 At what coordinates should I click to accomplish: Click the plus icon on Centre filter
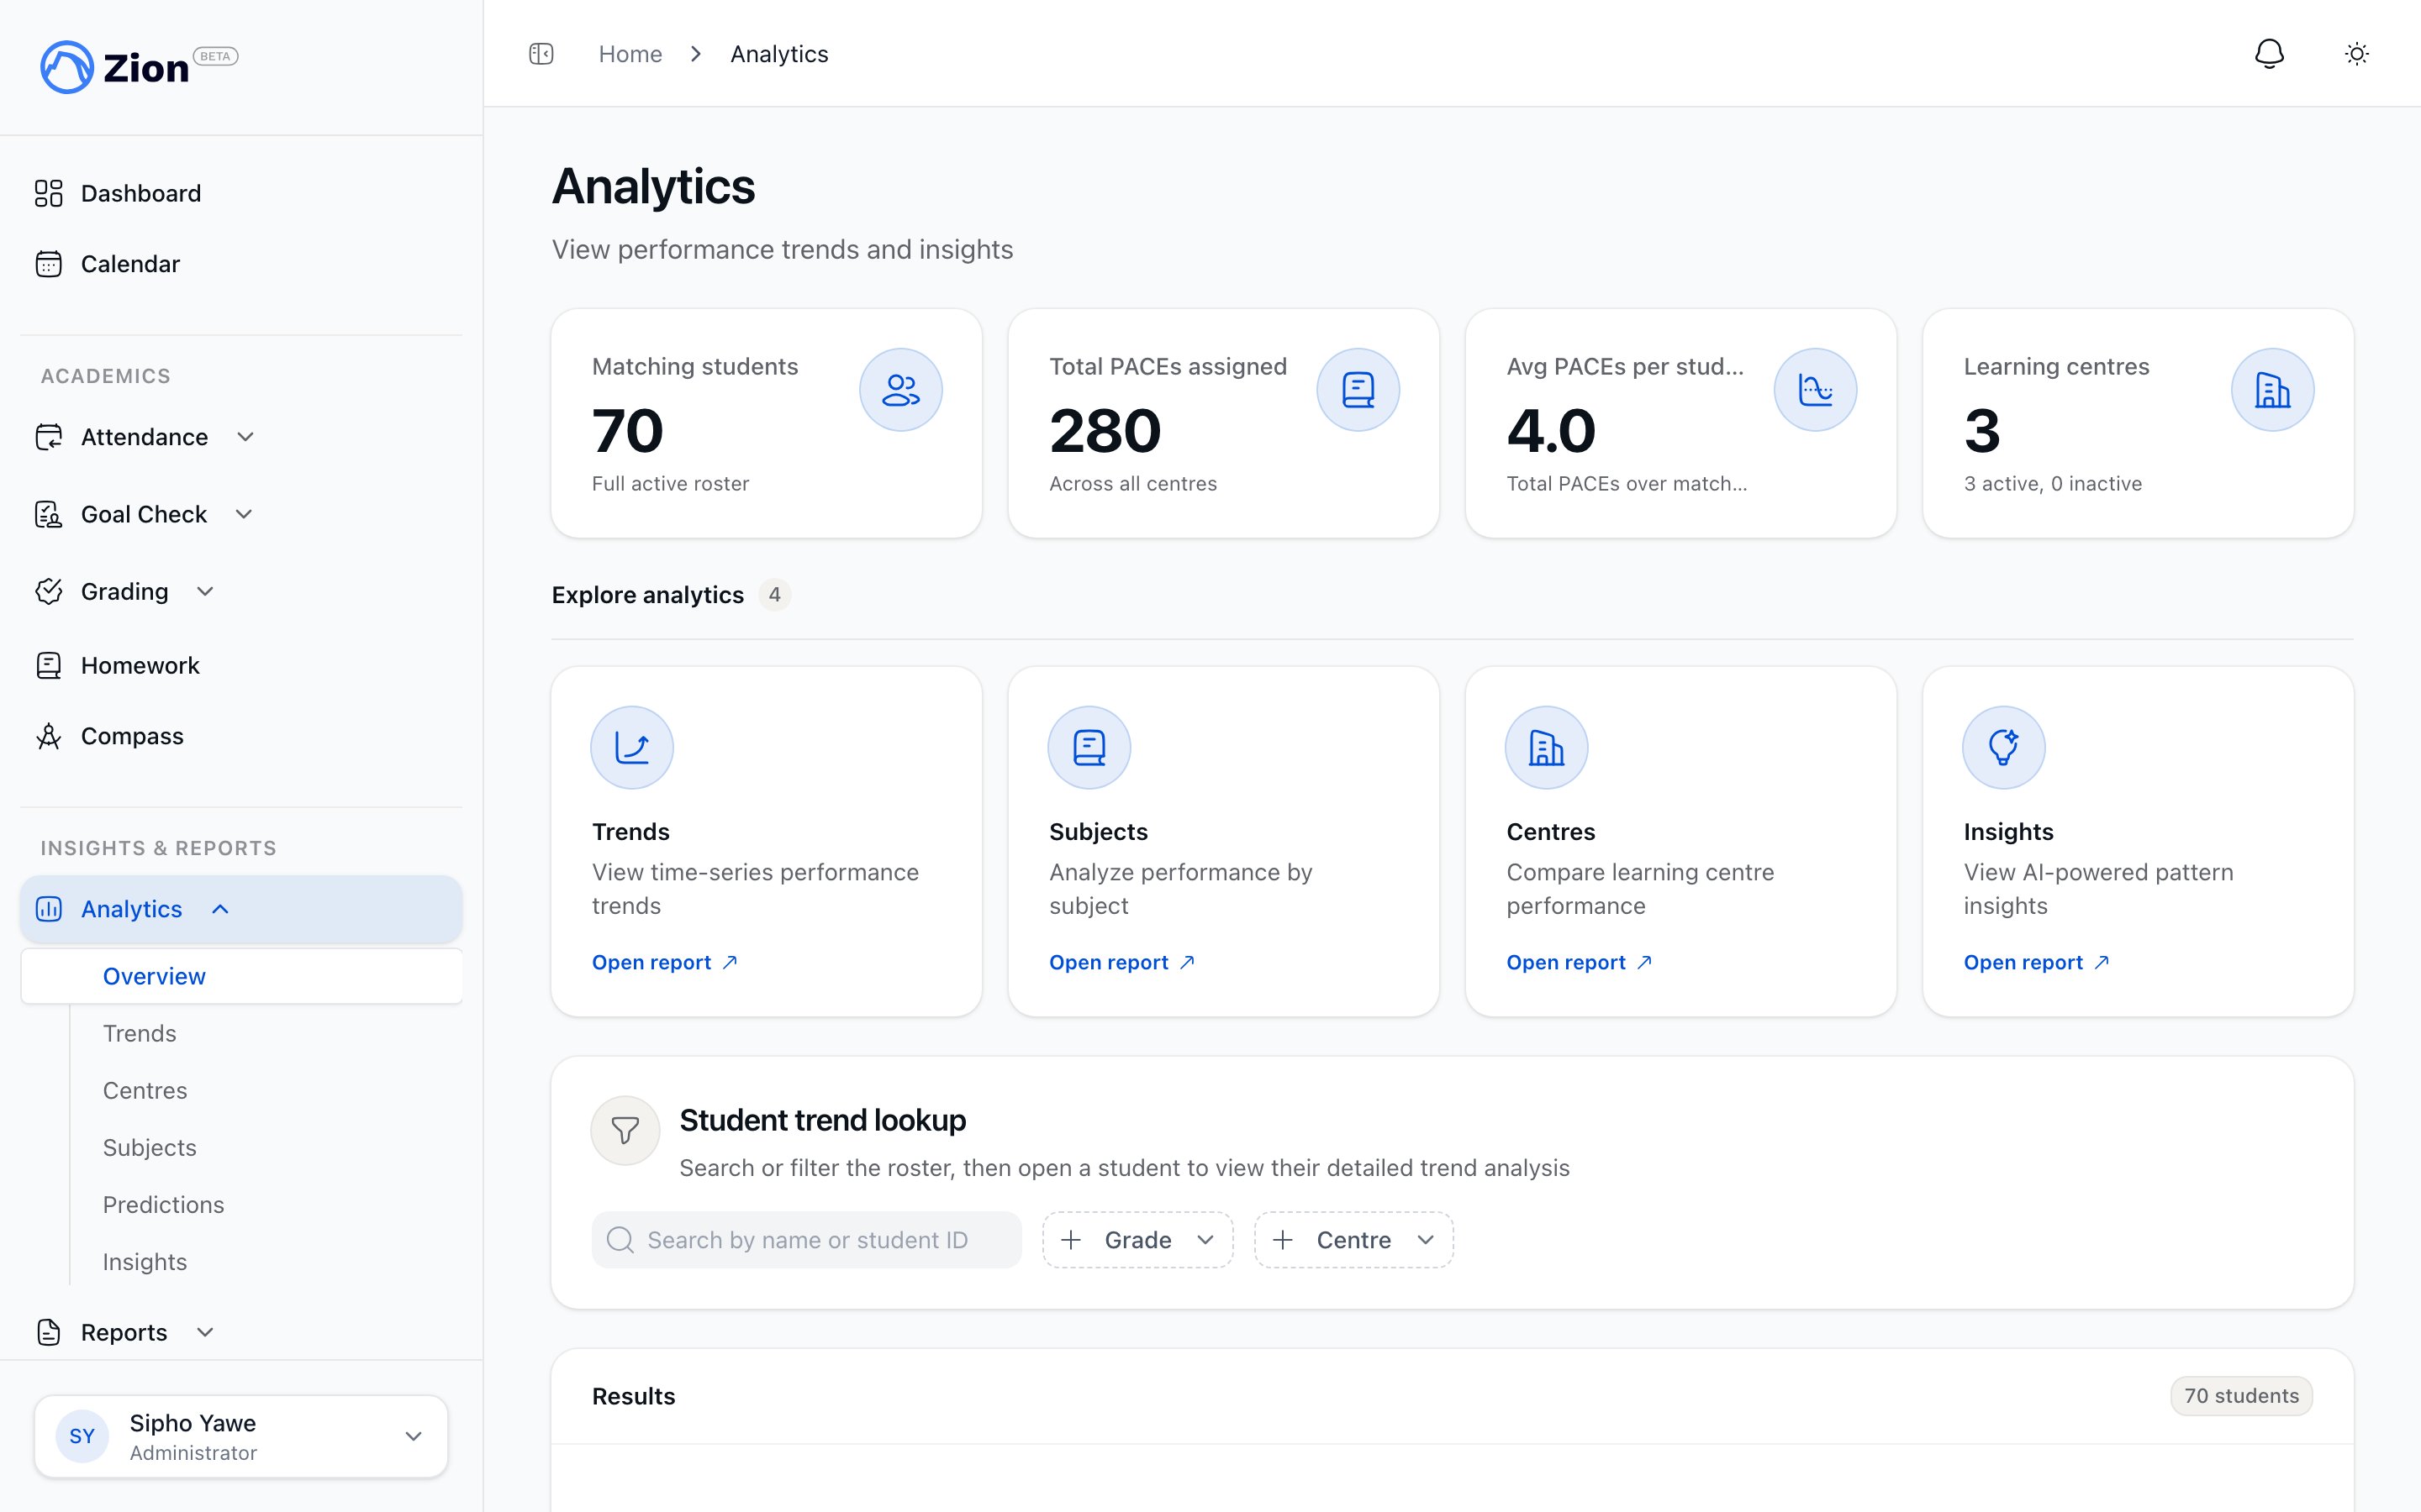(x=1283, y=1240)
